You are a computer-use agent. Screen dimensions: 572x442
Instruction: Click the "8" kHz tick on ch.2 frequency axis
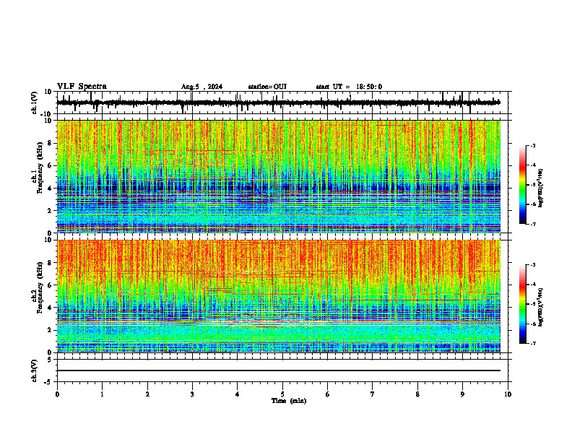(51, 263)
